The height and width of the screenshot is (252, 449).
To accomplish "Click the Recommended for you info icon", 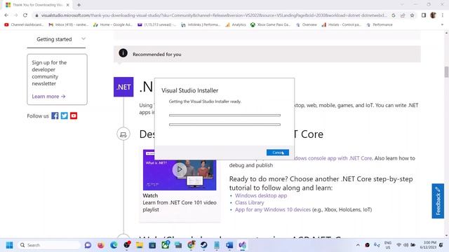I will [123, 53].
